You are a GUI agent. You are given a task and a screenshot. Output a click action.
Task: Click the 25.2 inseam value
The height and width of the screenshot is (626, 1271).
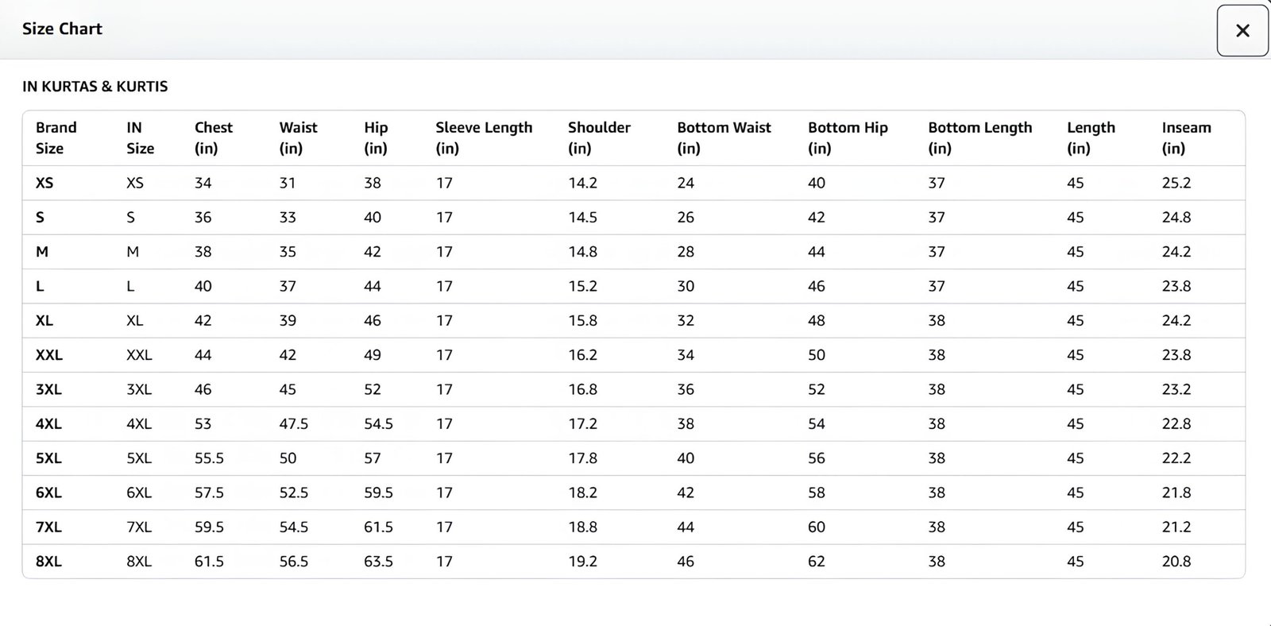(1176, 183)
